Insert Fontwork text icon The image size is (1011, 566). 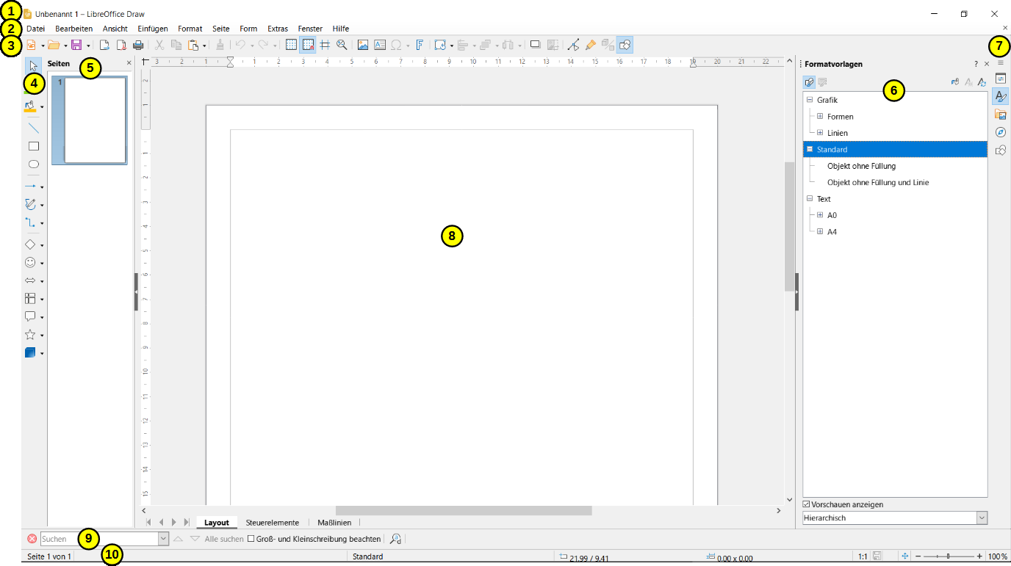pos(420,45)
